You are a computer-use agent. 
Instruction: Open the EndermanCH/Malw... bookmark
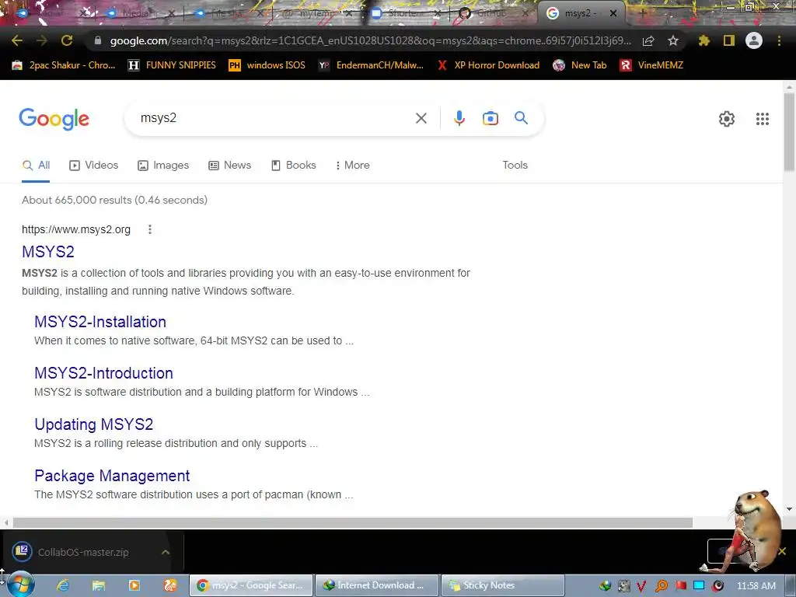371,65
